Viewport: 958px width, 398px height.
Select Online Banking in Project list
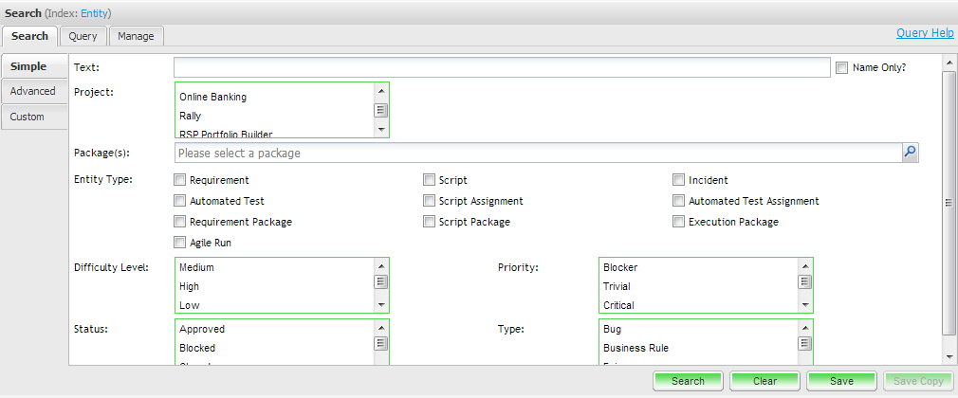pyautogui.click(x=213, y=97)
